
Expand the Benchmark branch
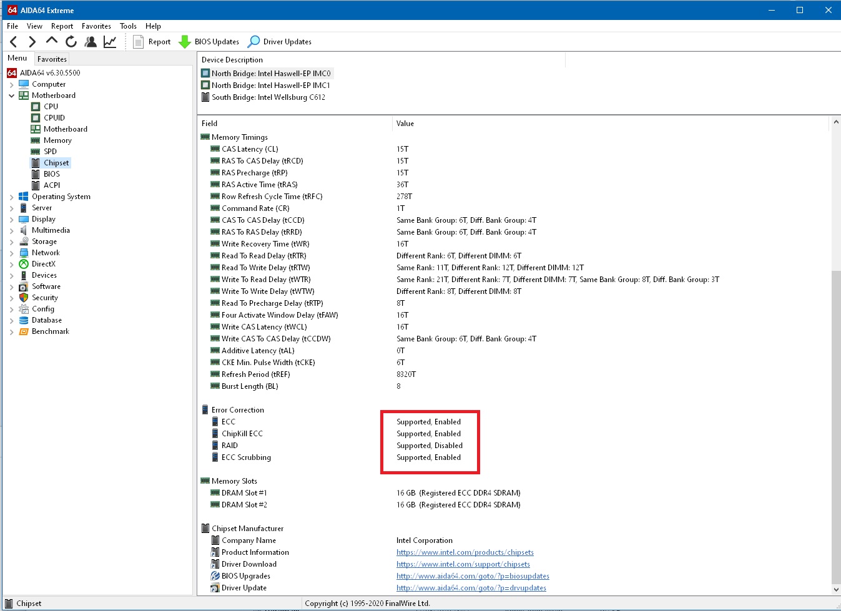11,331
